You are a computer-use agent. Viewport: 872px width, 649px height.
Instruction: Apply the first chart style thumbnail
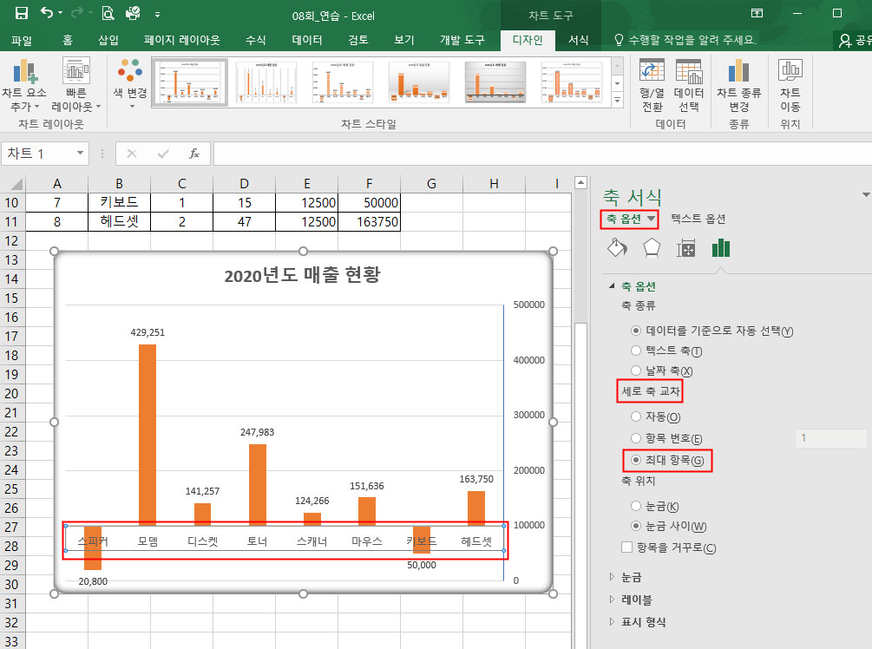[190, 82]
